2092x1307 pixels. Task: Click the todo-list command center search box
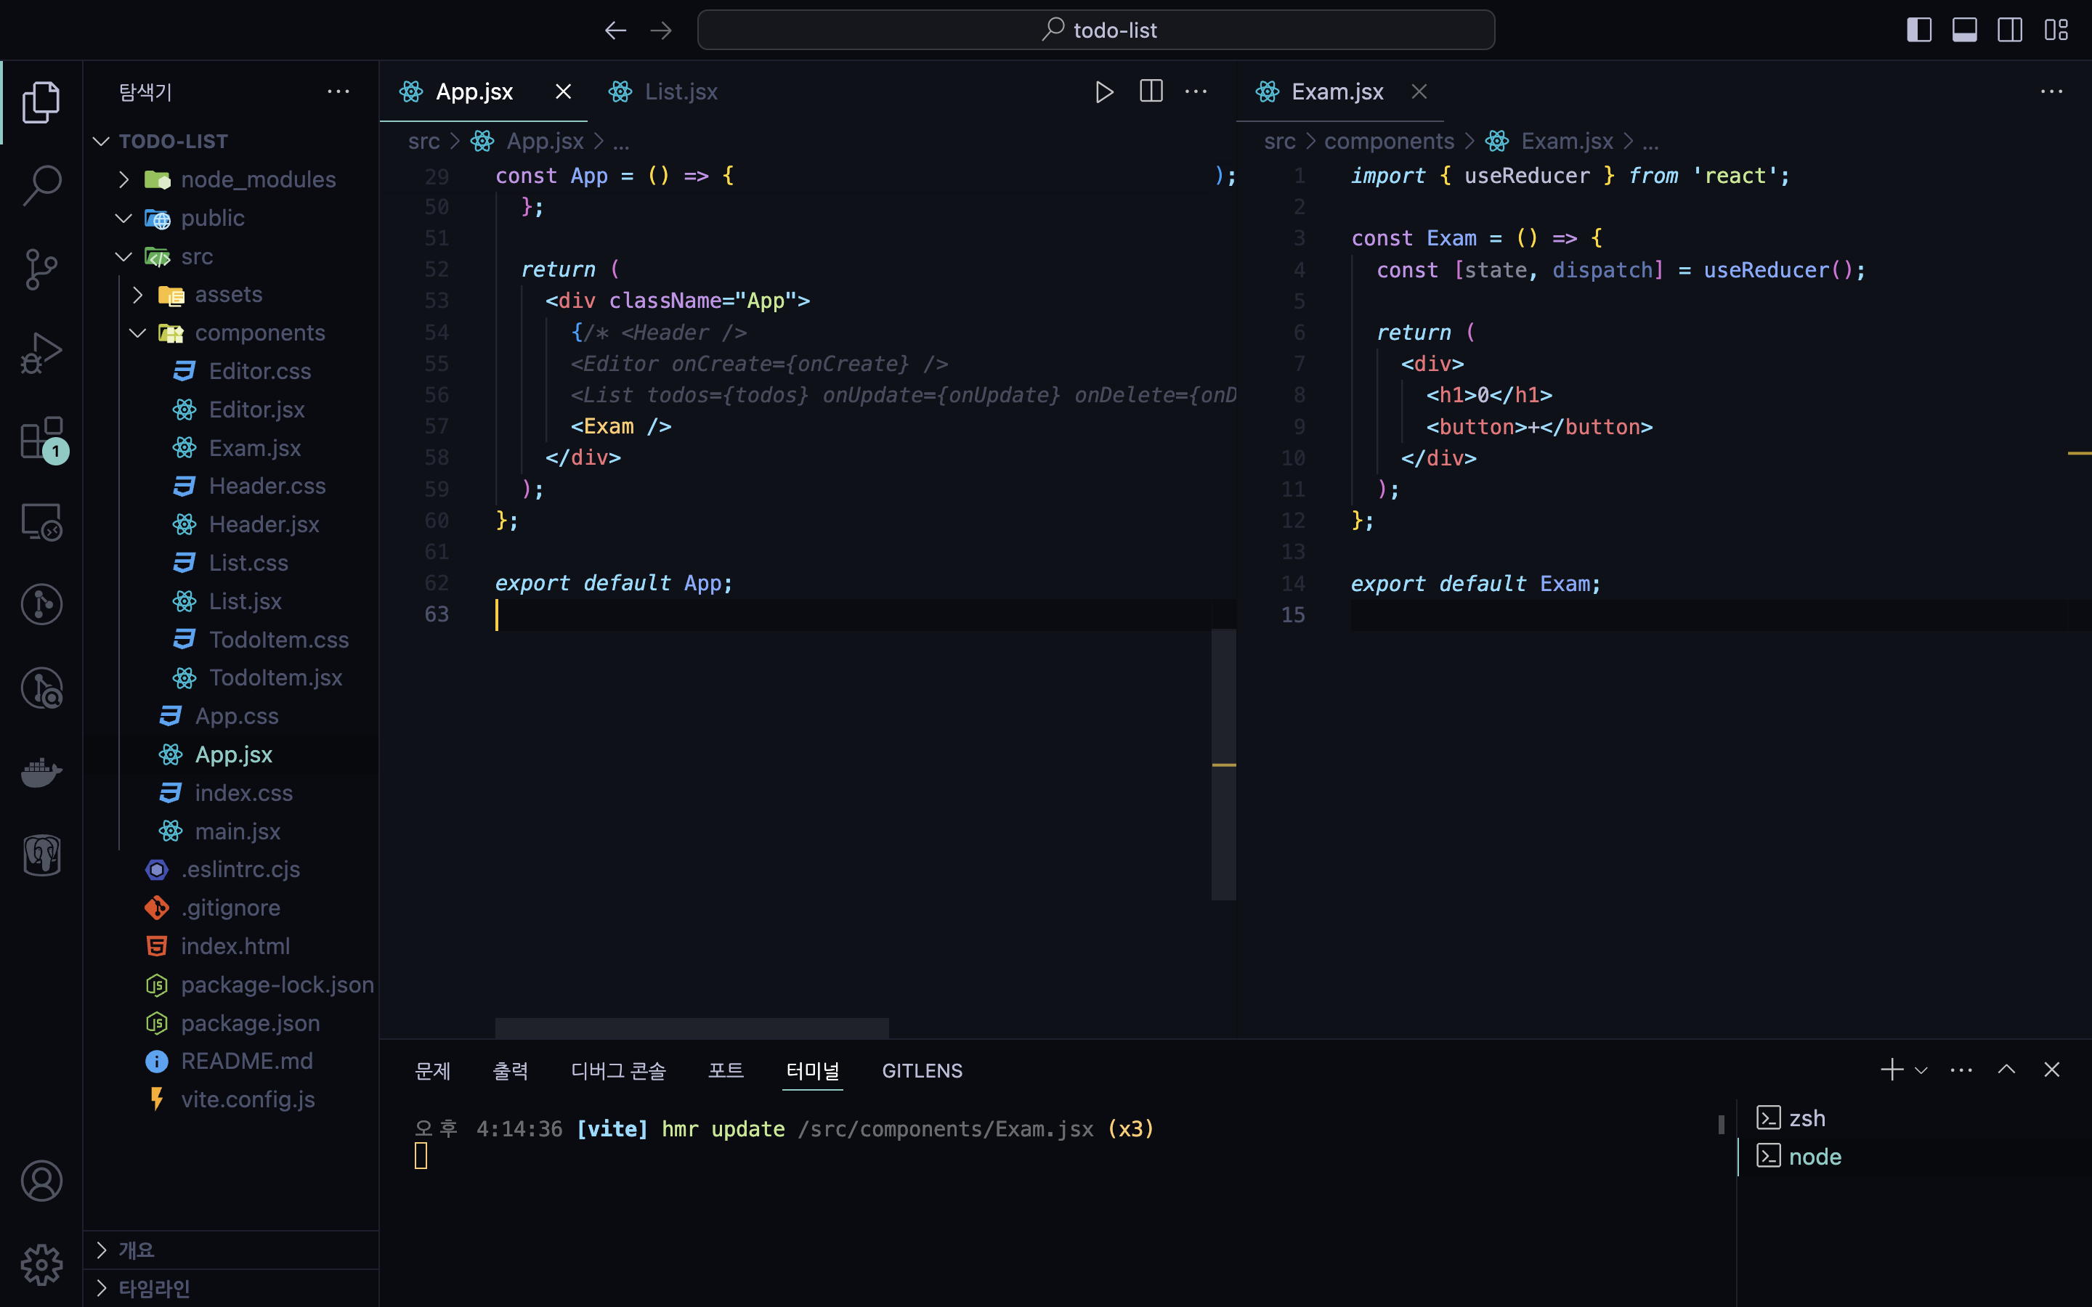coord(1095,30)
